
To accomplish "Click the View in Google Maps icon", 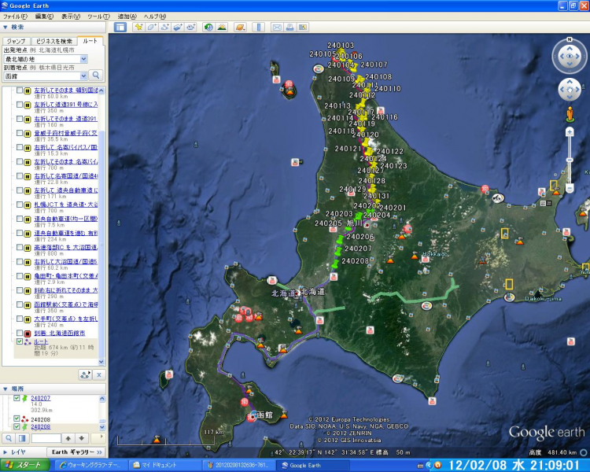I will (x=303, y=27).
